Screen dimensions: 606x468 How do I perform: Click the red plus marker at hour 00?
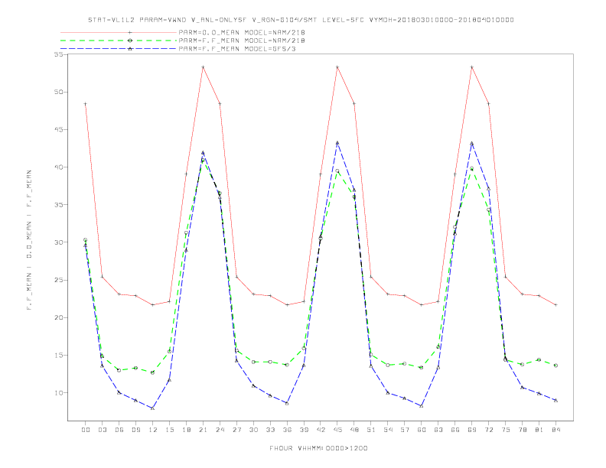click(86, 104)
